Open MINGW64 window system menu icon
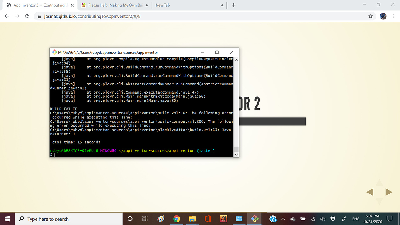Image resolution: width=400 pixels, height=225 pixels. tap(54, 52)
